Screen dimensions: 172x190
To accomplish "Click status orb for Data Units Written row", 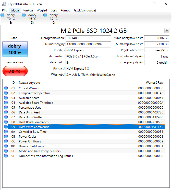I will 6,117.
